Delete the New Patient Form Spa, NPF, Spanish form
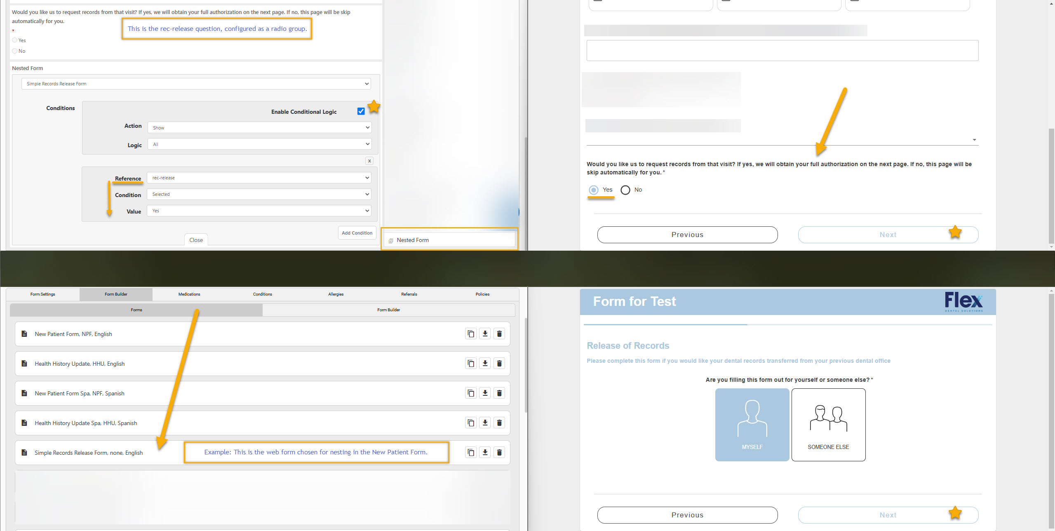Image resolution: width=1055 pixels, height=531 pixels. pyautogui.click(x=499, y=393)
